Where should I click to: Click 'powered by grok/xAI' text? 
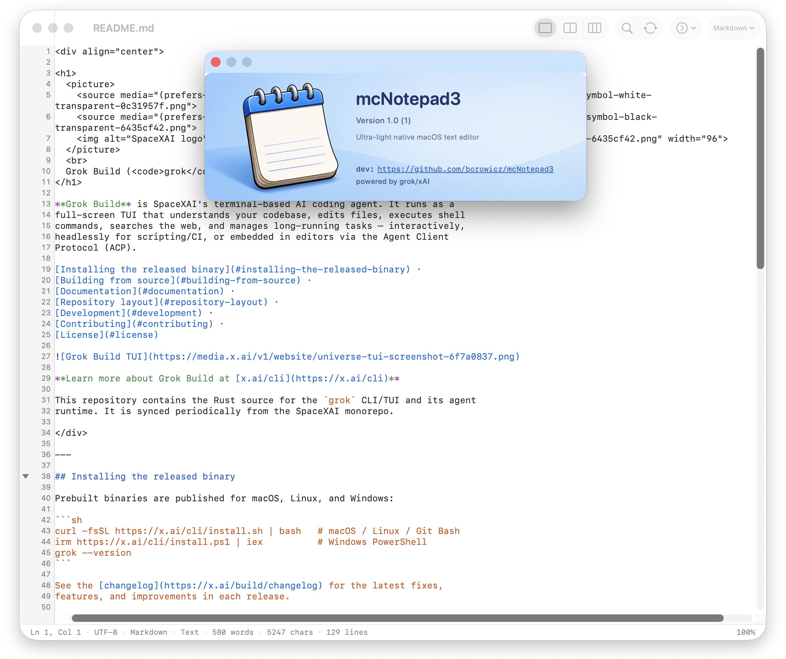tap(392, 182)
